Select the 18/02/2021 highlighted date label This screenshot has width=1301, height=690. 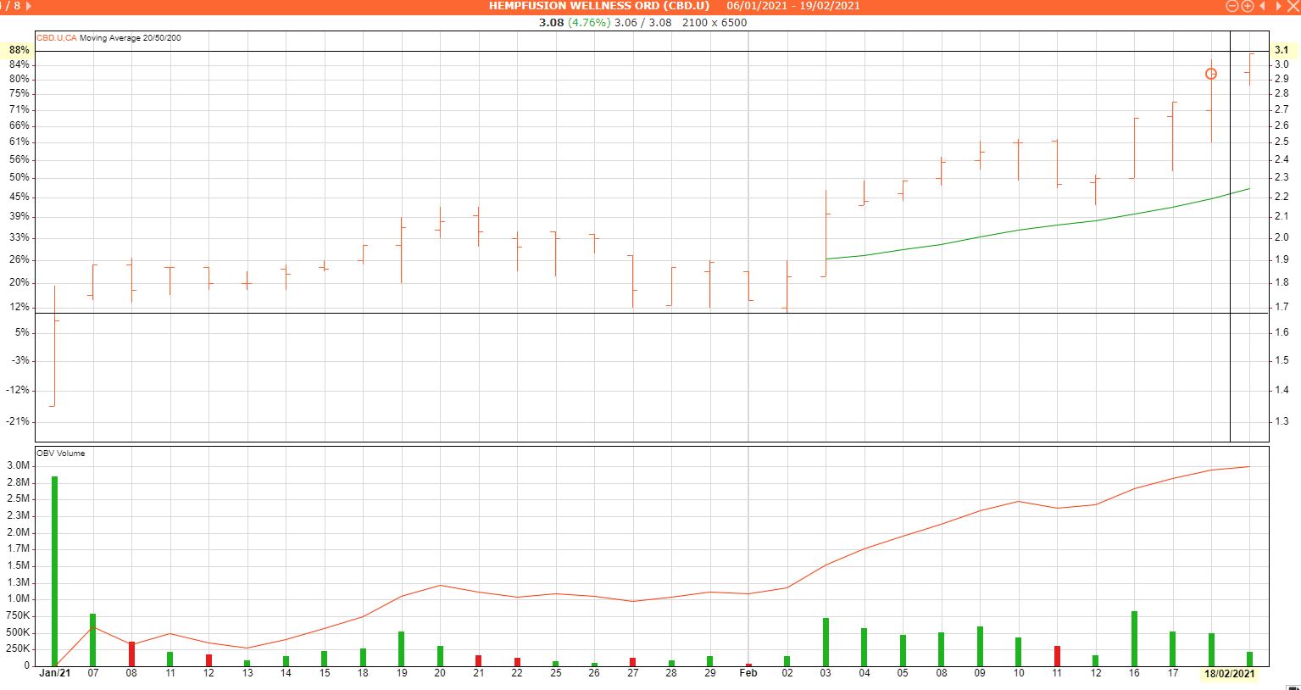coord(1230,673)
